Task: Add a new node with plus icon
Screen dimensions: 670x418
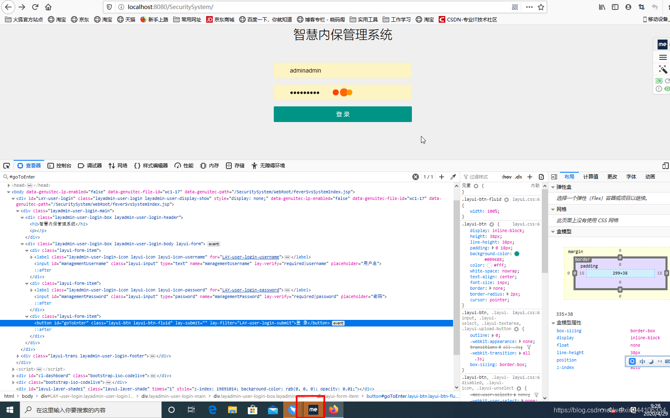Action: [442, 177]
